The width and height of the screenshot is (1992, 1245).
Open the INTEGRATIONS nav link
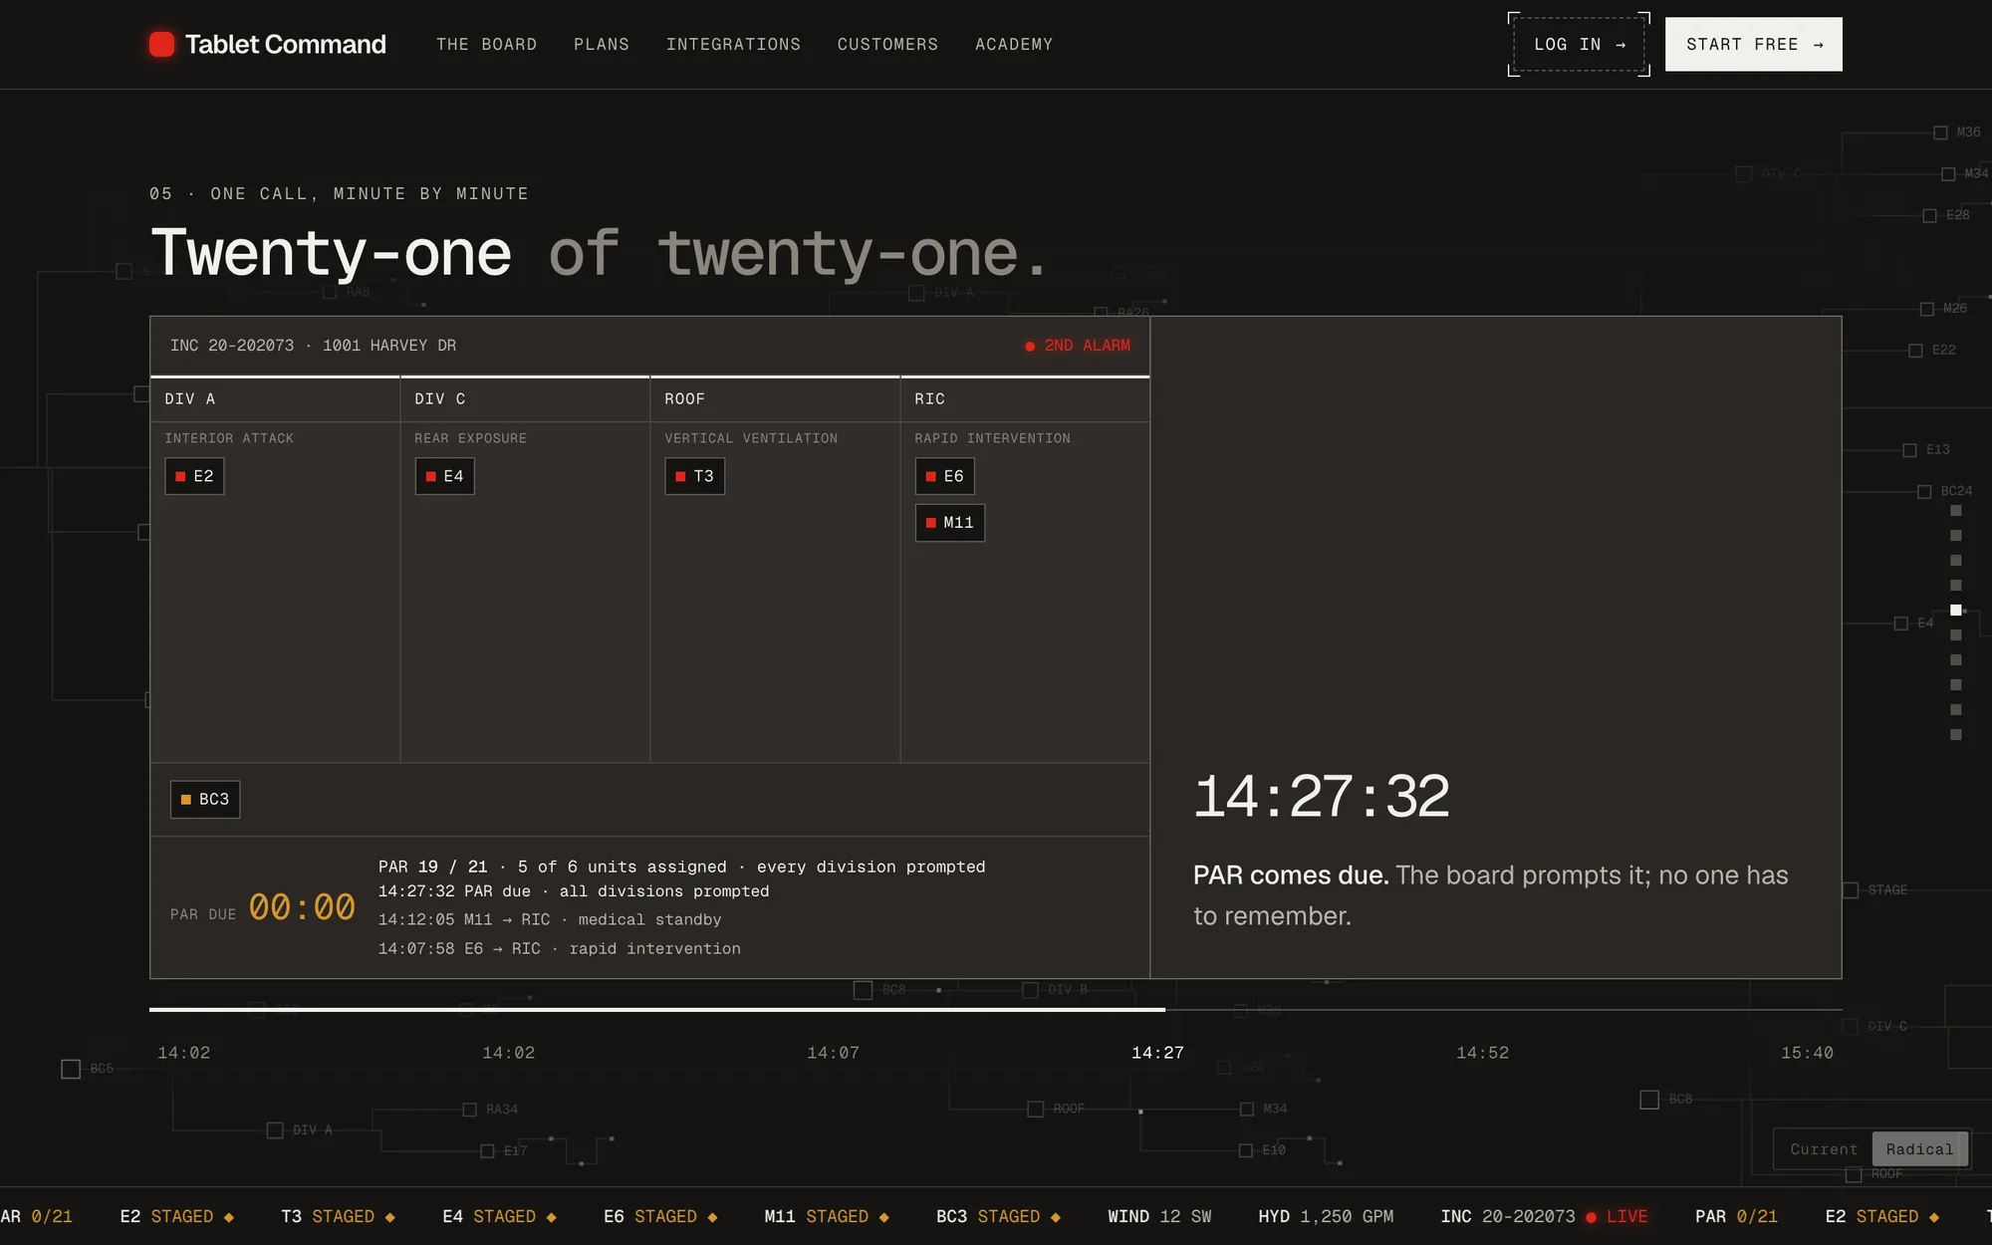click(733, 45)
